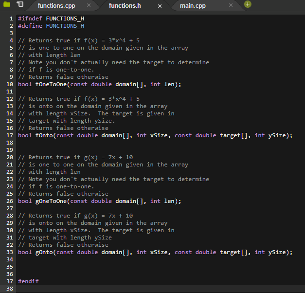Close the main.cpp tab

pos(231,5)
